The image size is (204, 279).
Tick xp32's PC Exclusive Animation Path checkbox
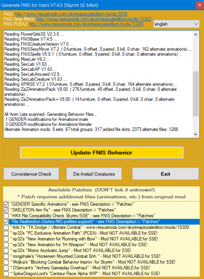[x=6, y=233]
